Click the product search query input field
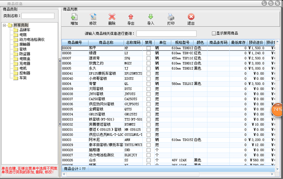 (166, 33)
